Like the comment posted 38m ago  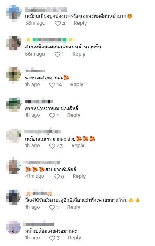tap(58, 24)
